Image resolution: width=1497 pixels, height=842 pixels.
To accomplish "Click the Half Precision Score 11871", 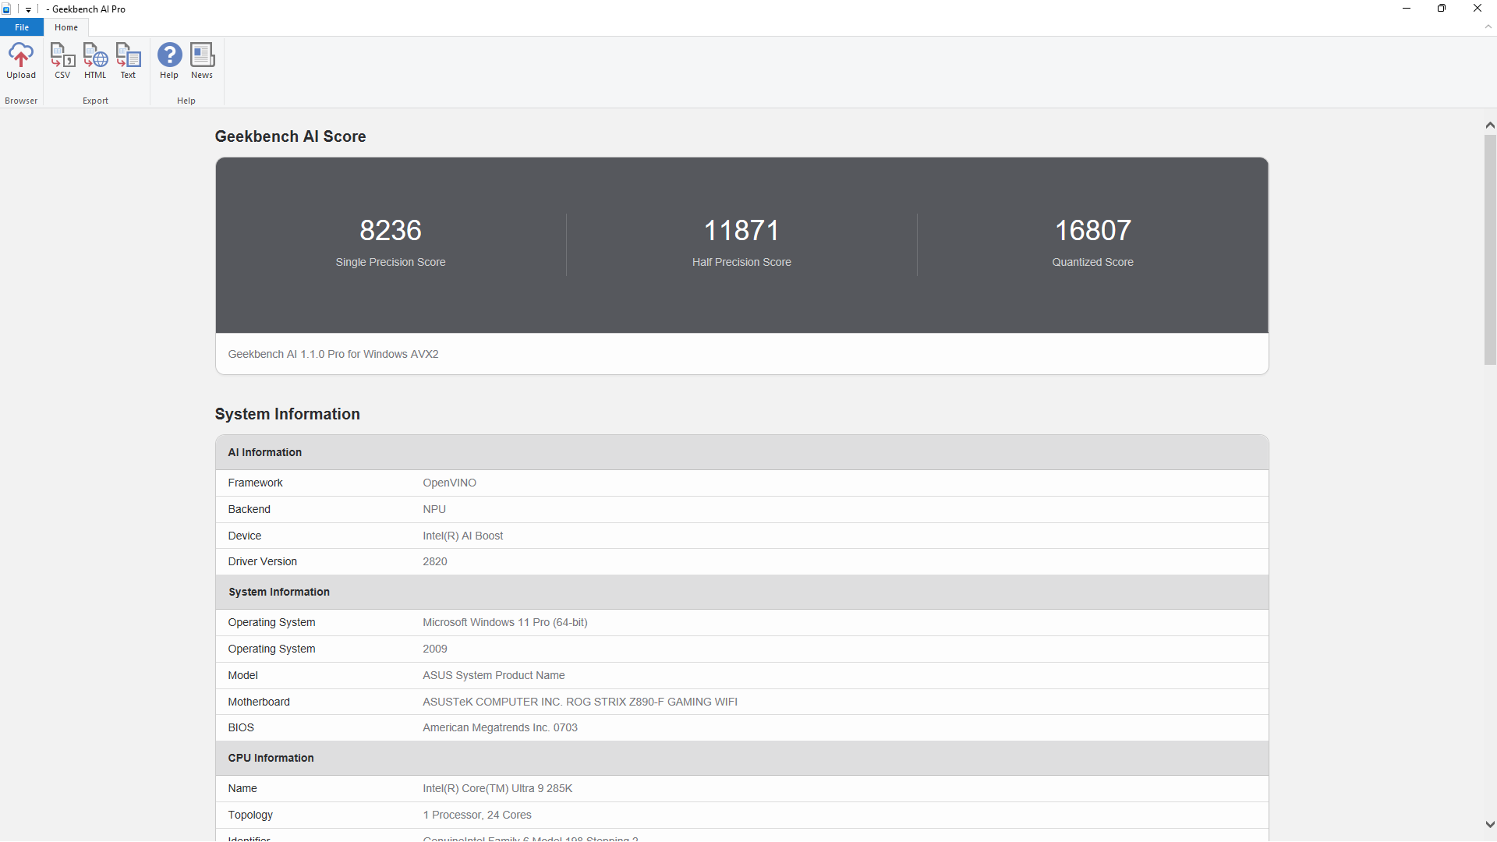I will (741, 231).
